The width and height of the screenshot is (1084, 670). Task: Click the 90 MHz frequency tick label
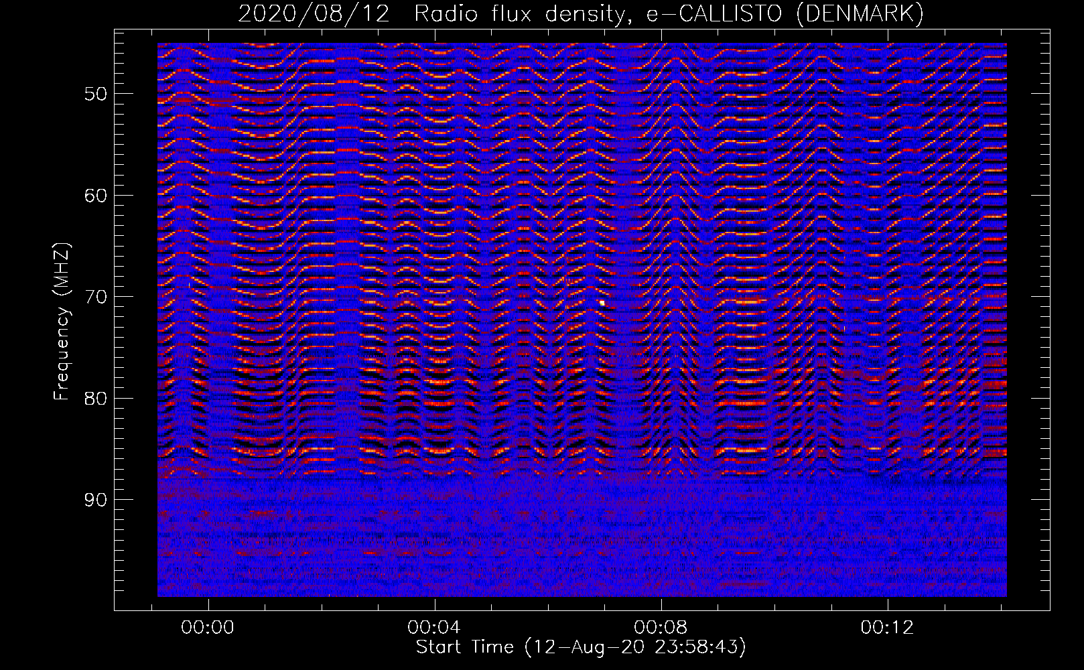95,500
